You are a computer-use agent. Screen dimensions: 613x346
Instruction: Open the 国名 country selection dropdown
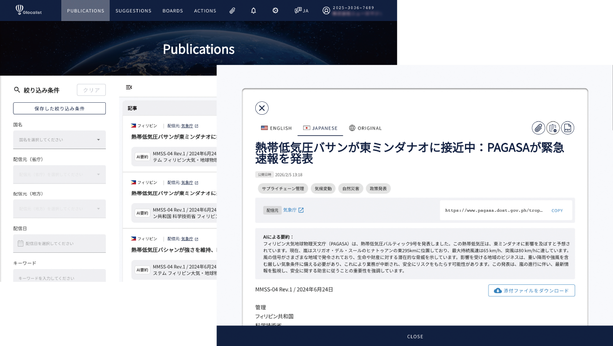pyautogui.click(x=59, y=140)
